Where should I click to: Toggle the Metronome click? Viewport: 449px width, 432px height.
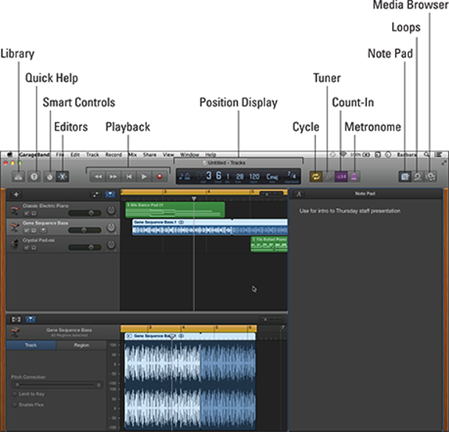click(x=354, y=177)
